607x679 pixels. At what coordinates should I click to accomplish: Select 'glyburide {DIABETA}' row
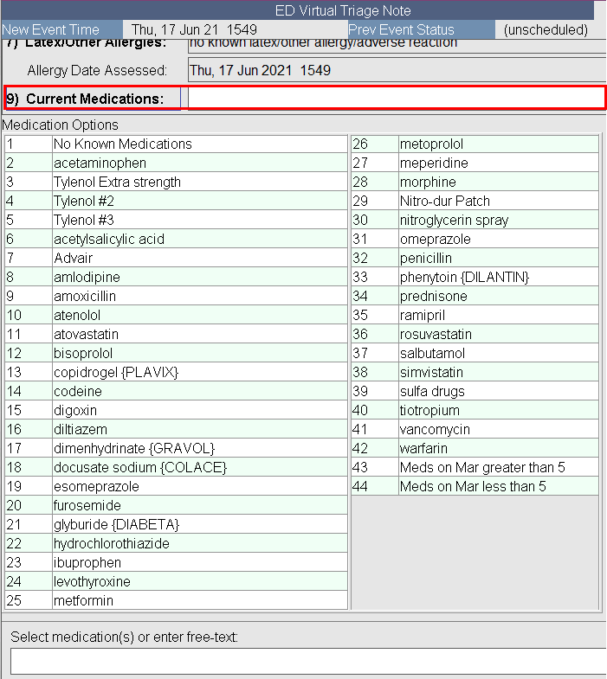point(176,525)
